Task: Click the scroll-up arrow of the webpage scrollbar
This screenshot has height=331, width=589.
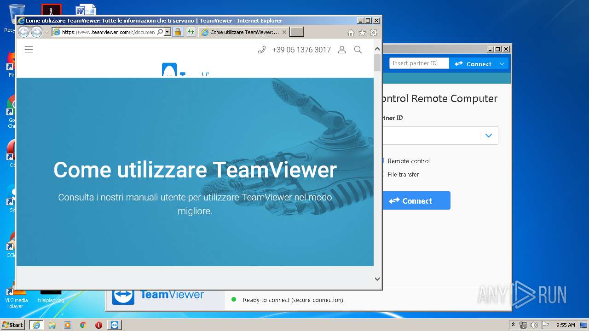Action: click(x=377, y=49)
